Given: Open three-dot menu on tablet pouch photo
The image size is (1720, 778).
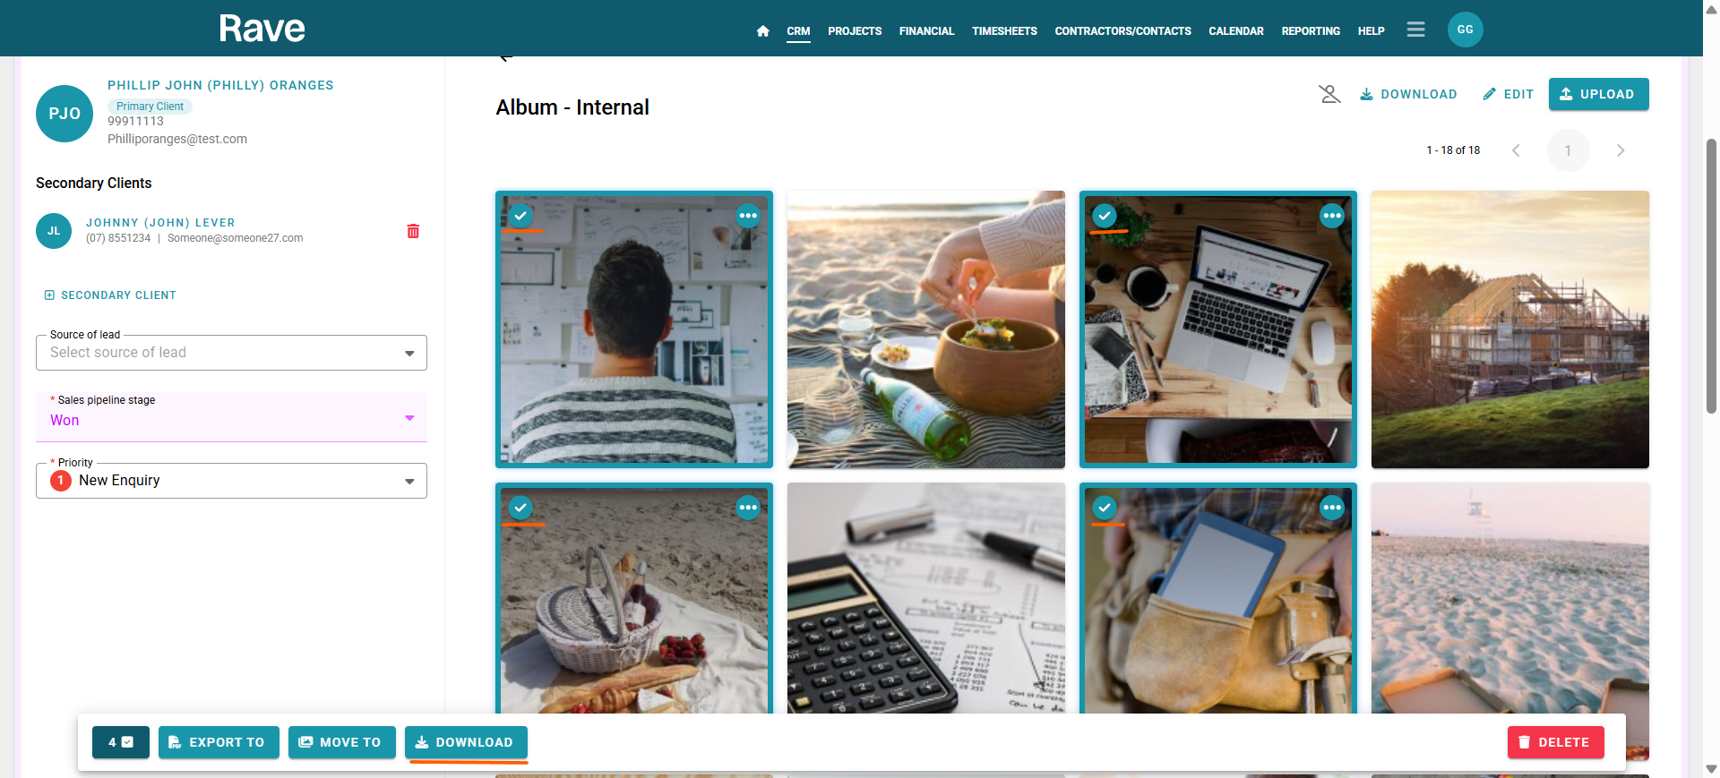Looking at the screenshot, I should (x=1332, y=508).
